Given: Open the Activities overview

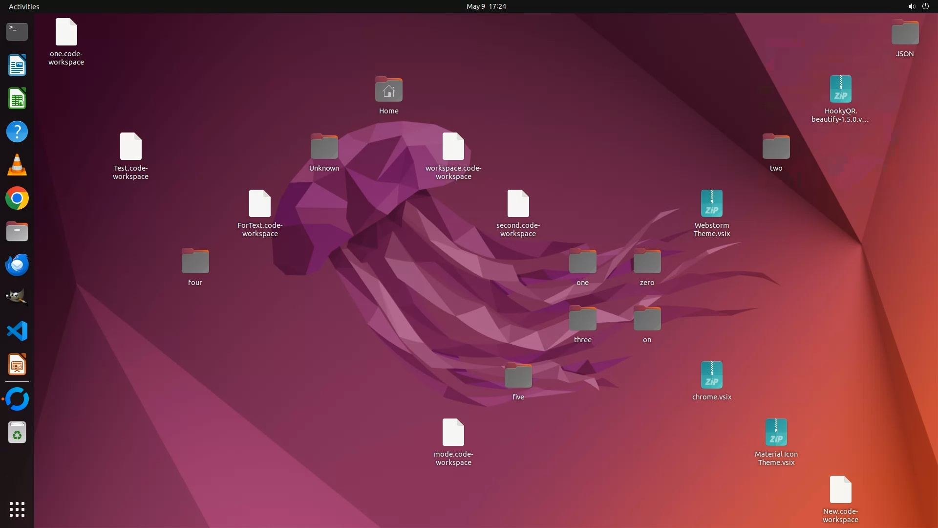Looking at the screenshot, I should pyautogui.click(x=24, y=6).
